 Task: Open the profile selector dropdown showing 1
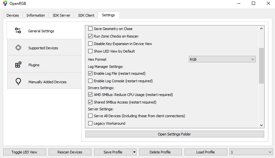click(251, 152)
